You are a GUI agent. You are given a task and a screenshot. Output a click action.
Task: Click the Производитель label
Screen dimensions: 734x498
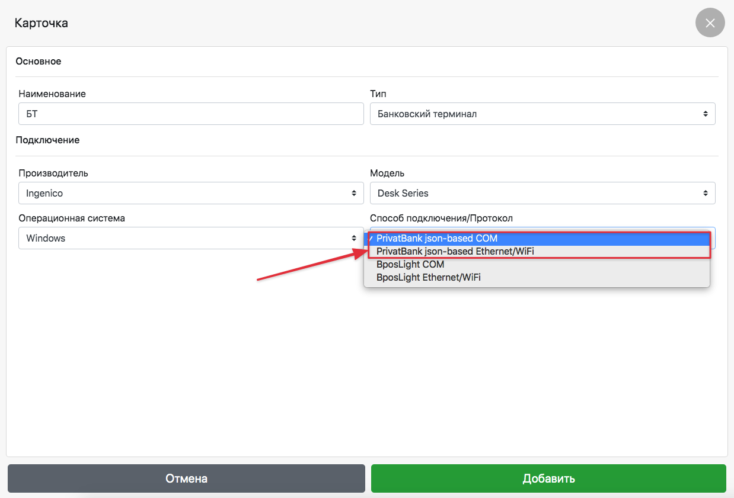53,173
